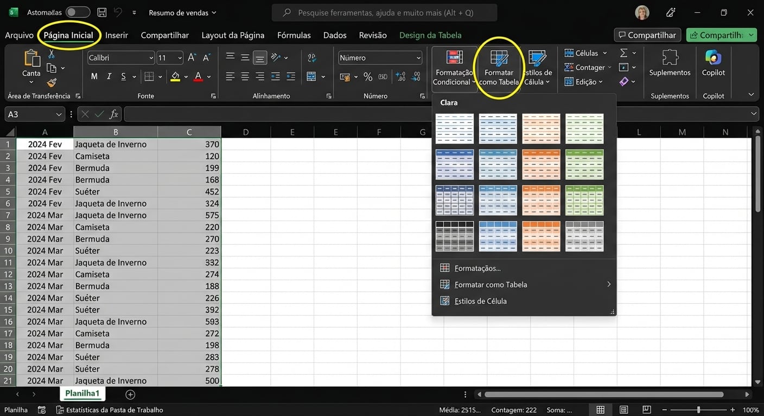This screenshot has height=416, width=764.
Task: Open the Design da Tabela tab
Action: coord(430,35)
